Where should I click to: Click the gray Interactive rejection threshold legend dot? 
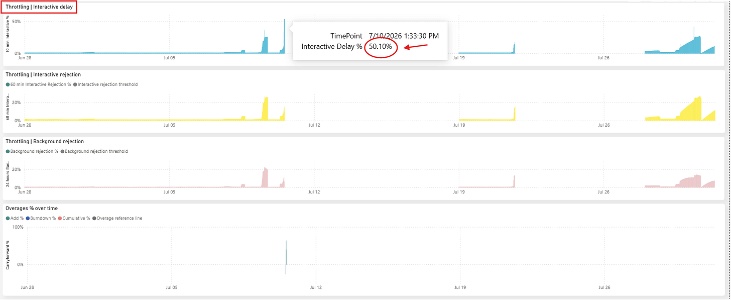pyautogui.click(x=75, y=84)
